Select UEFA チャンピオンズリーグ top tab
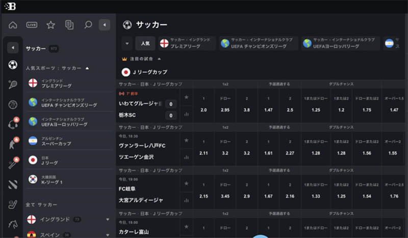 (259, 43)
